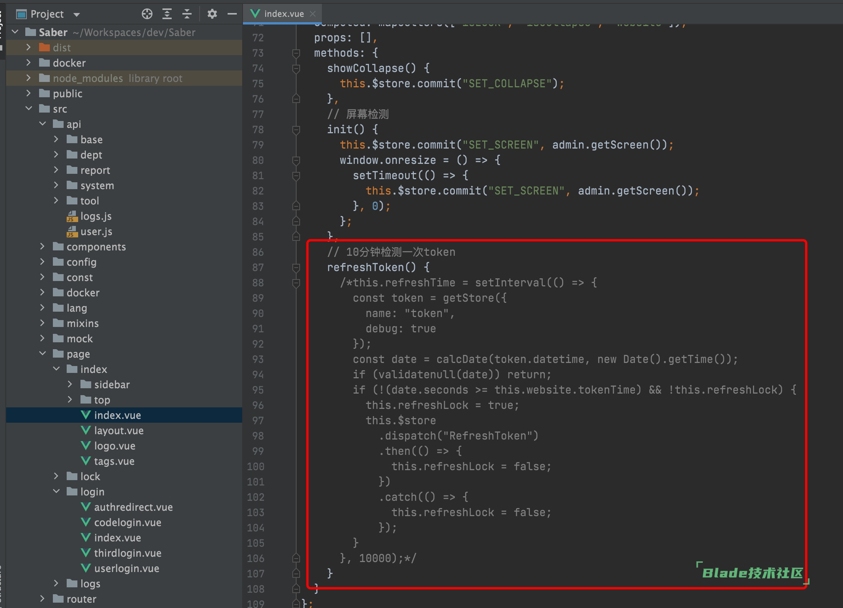This screenshot has height=608, width=843.
Task: Expand the public folder
Action: tap(28, 93)
